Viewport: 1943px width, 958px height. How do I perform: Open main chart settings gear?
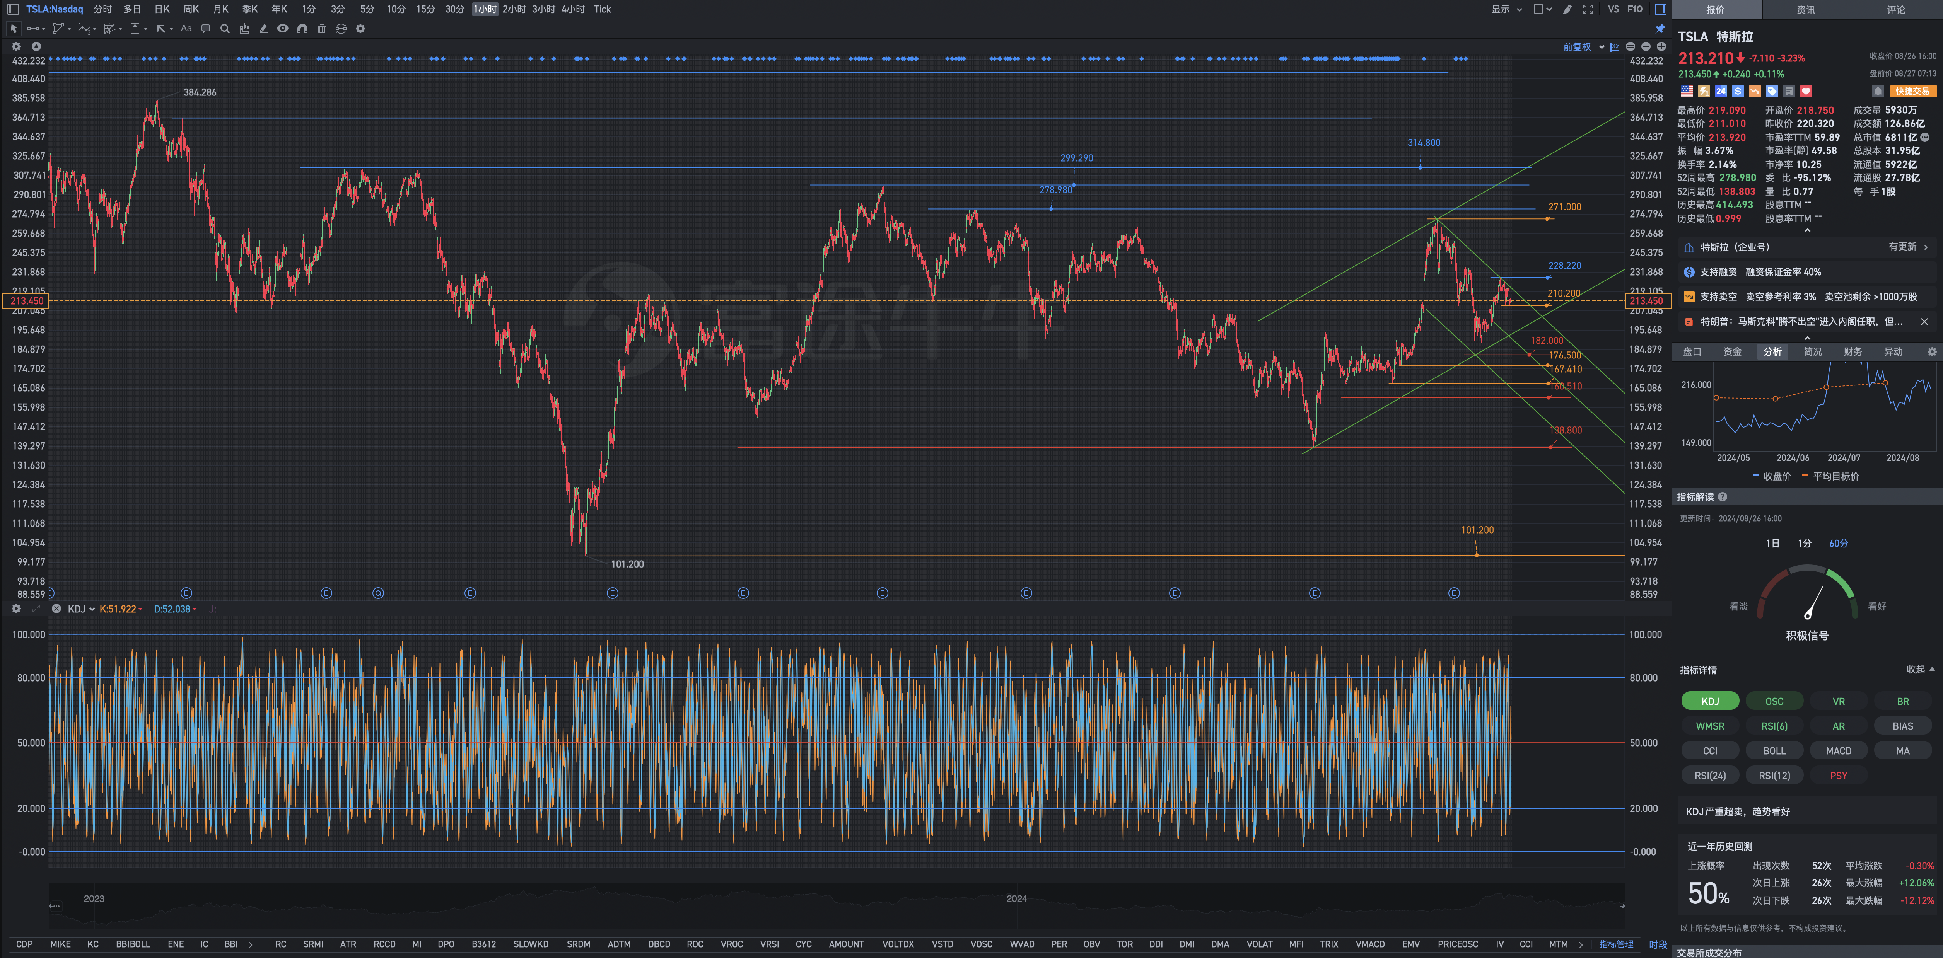pyautogui.click(x=16, y=47)
